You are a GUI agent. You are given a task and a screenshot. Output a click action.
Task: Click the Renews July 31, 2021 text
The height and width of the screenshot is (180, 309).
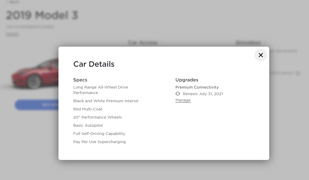[203, 94]
